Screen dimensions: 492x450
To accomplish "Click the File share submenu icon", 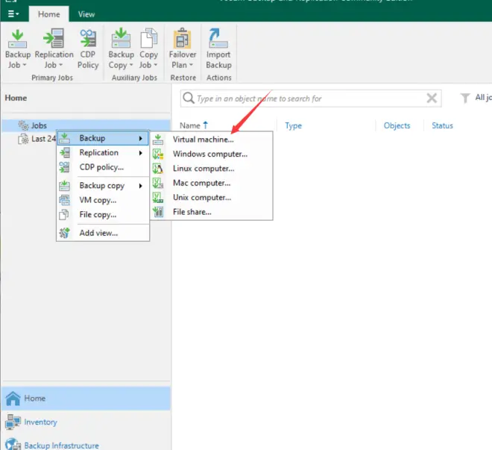I will (158, 212).
